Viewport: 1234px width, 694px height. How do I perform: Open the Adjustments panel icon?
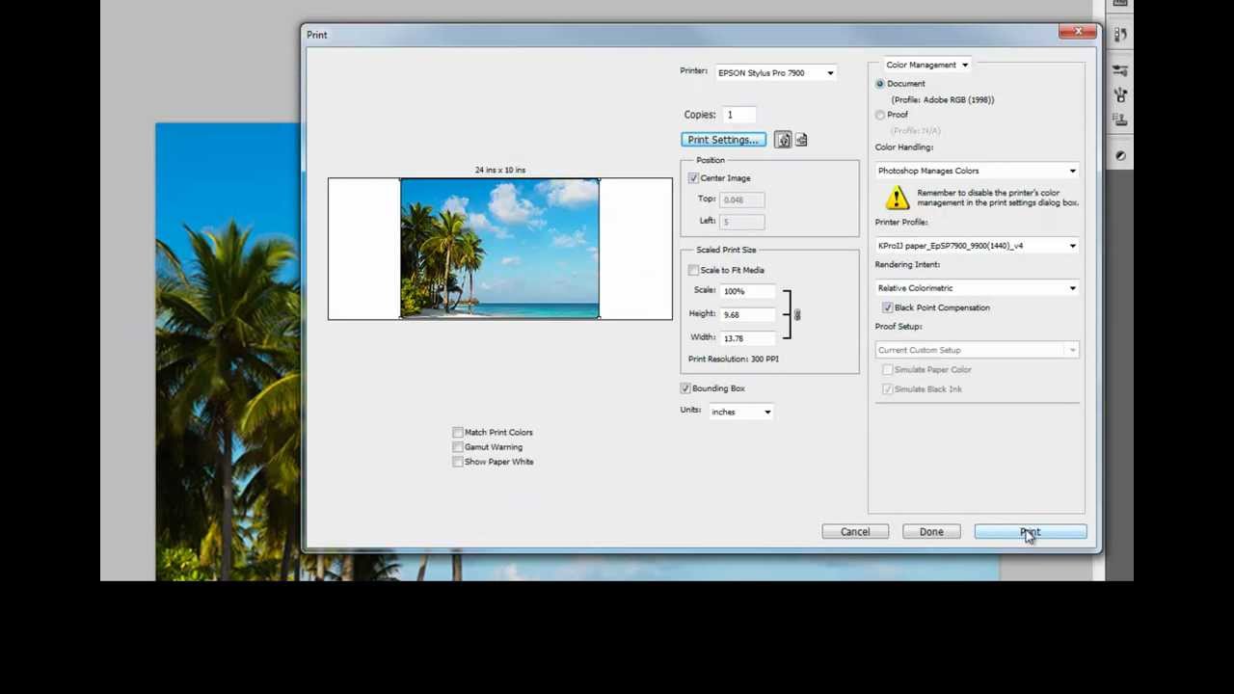tap(1120, 155)
